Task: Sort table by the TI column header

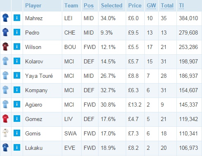Action: (x=181, y=6)
